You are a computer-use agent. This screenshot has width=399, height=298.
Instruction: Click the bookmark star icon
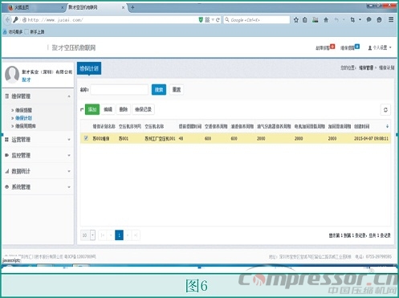point(296,20)
